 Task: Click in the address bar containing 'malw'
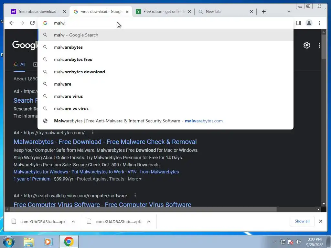click(x=165, y=23)
